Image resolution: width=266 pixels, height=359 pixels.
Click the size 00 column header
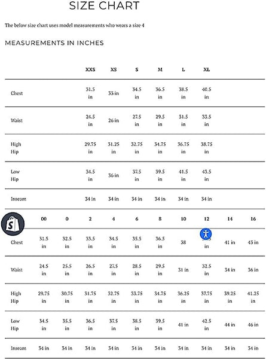(x=44, y=219)
